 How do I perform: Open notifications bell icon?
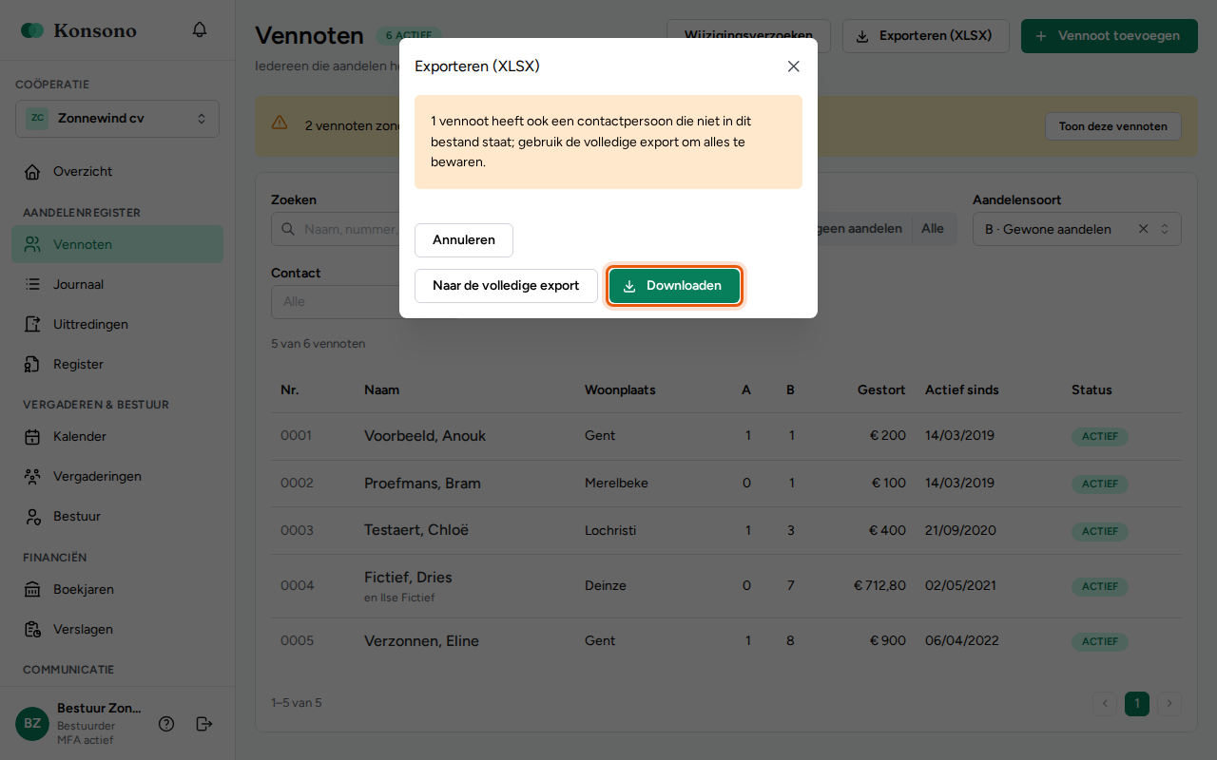200,30
